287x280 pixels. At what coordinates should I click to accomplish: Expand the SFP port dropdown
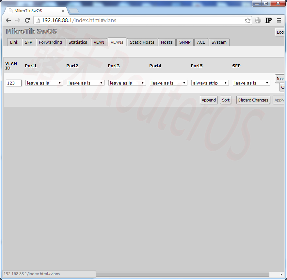pyautogui.click(x=251, y=83)
